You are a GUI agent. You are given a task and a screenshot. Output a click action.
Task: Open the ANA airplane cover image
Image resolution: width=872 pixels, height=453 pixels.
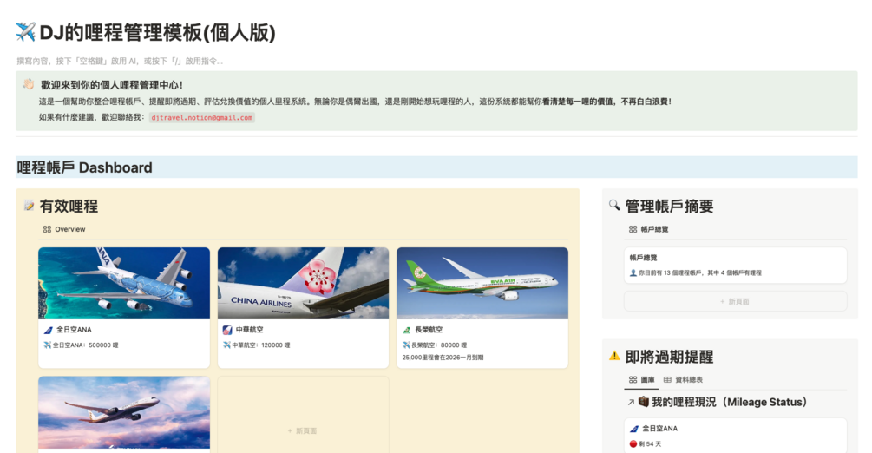[x=124, y=283]
